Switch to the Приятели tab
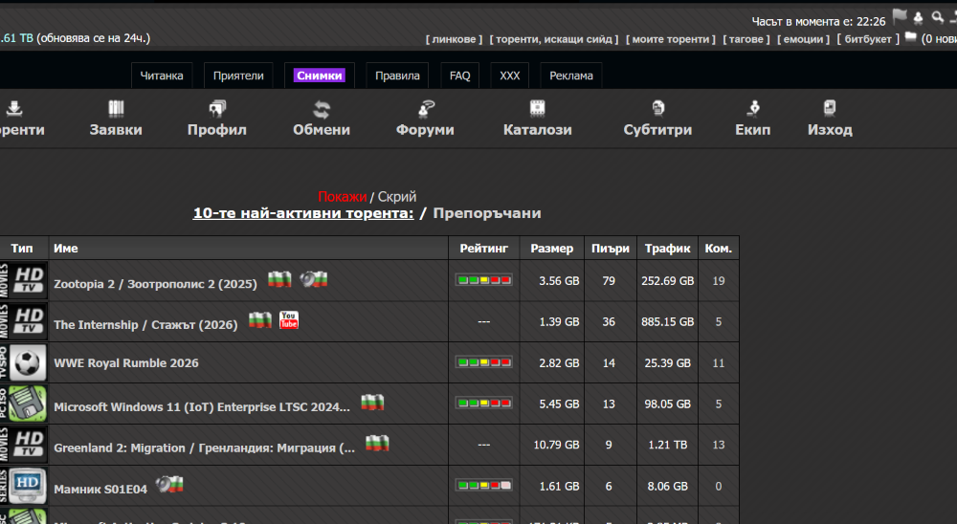This screenshot has width=957, height=524. [x=238, y=76]
